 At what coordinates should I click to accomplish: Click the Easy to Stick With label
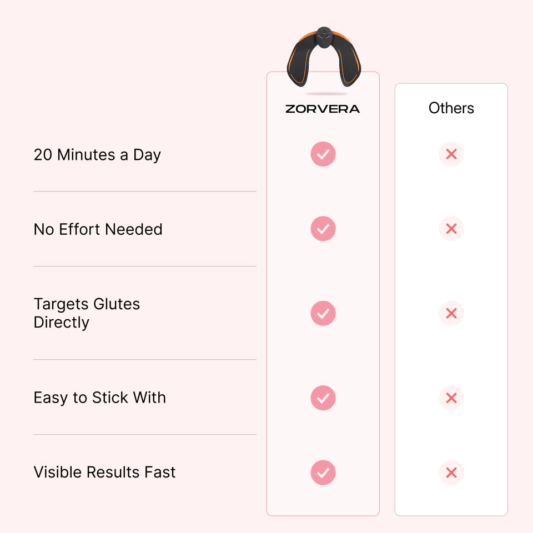pos(99,398)
